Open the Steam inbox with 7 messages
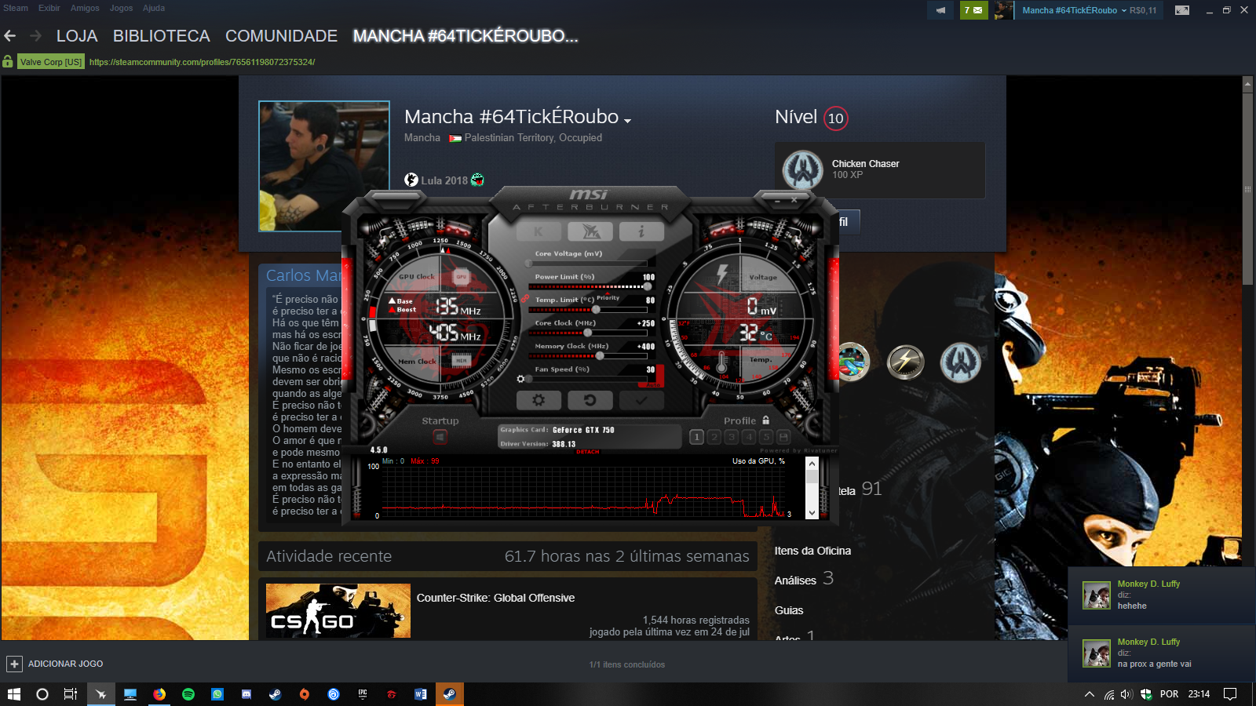Viewport: 1256px width, 706px height. point(973,10)
